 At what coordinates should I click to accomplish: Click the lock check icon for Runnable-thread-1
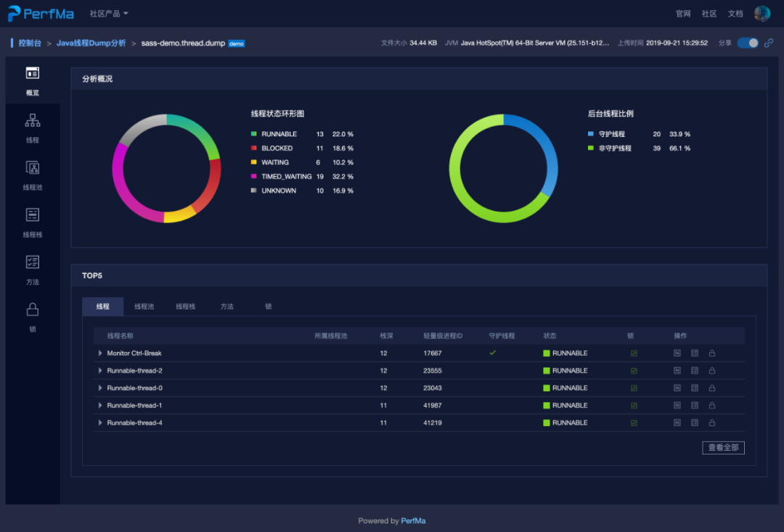(634, 406)
